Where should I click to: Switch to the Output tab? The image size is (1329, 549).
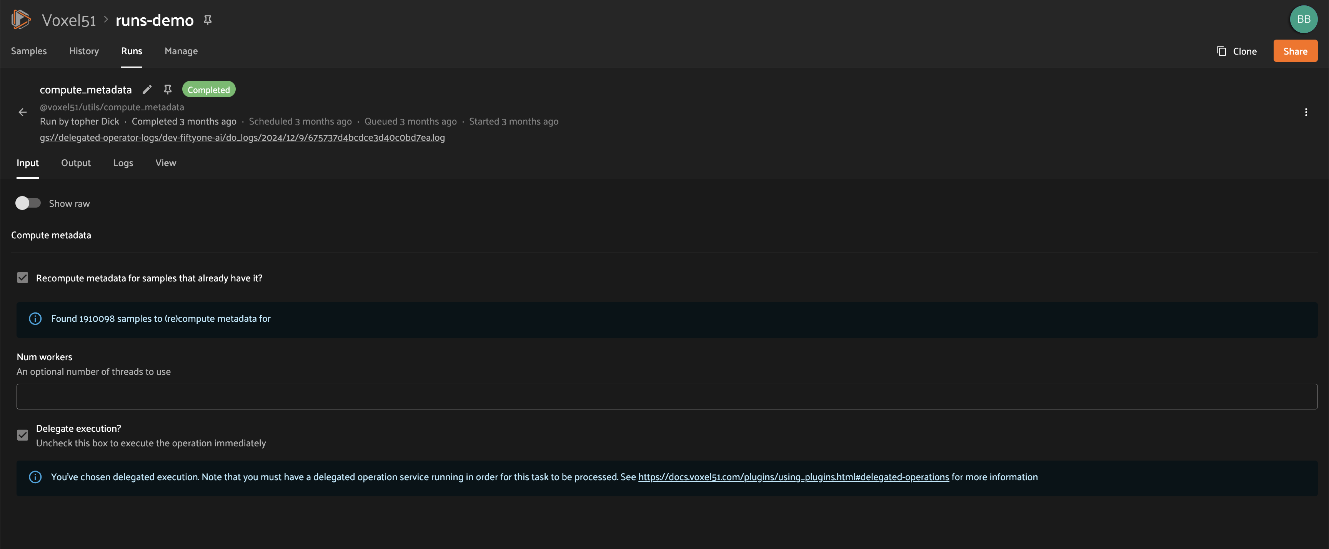coord(76,163)
